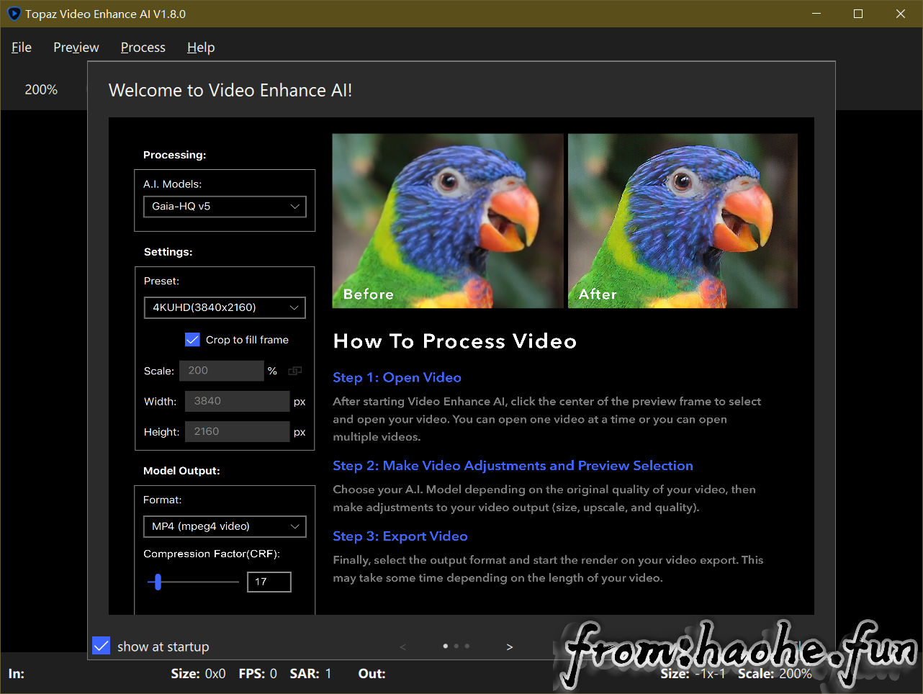This screenshot has width=923, height=694.
Task: Click the Compression Factor slider handle
Action: 158,582
